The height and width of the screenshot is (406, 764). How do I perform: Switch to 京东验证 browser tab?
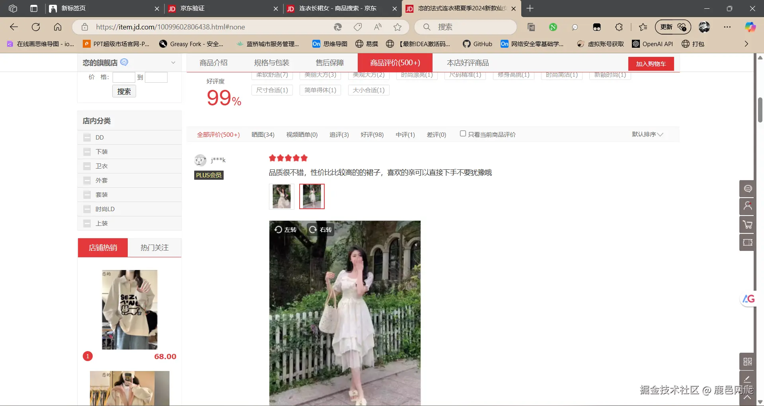click(x=223, y=8)
